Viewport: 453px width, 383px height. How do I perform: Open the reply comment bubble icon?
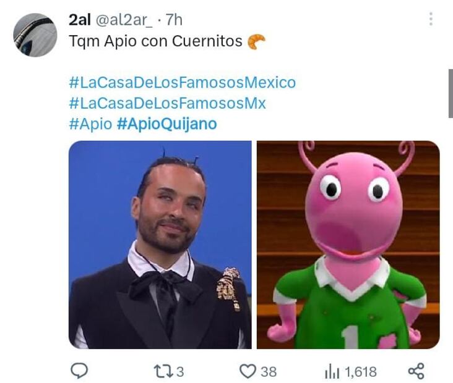79,371
